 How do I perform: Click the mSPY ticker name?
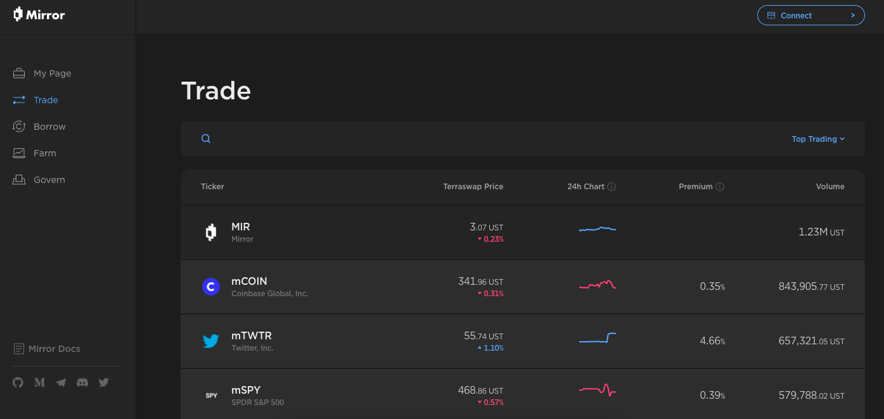[x=246, y=390]
